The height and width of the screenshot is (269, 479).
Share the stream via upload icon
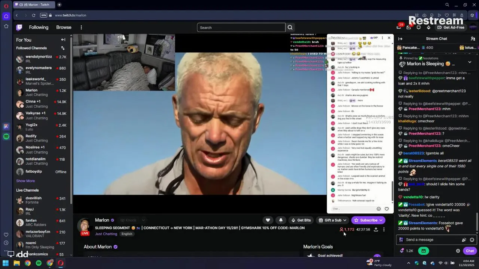tap(376, 229)
